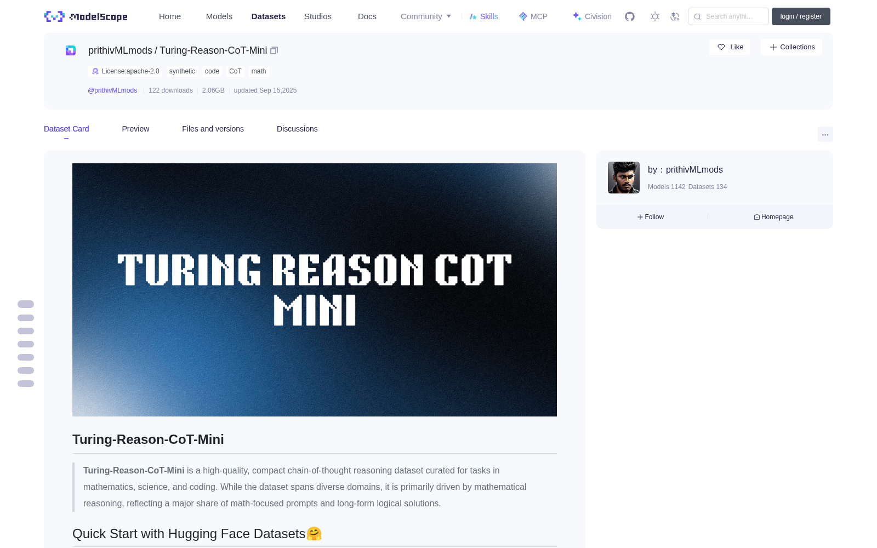Click the prithivMLmods author avatar photo
The height and width of the screenshot is (548, 877).
624,178
